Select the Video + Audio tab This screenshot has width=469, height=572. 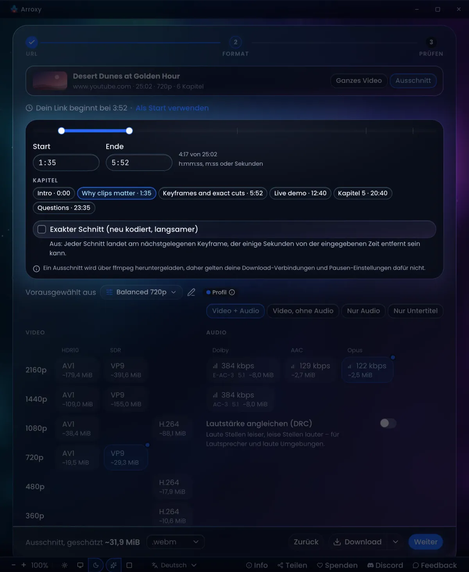click(x=236, y=311)
